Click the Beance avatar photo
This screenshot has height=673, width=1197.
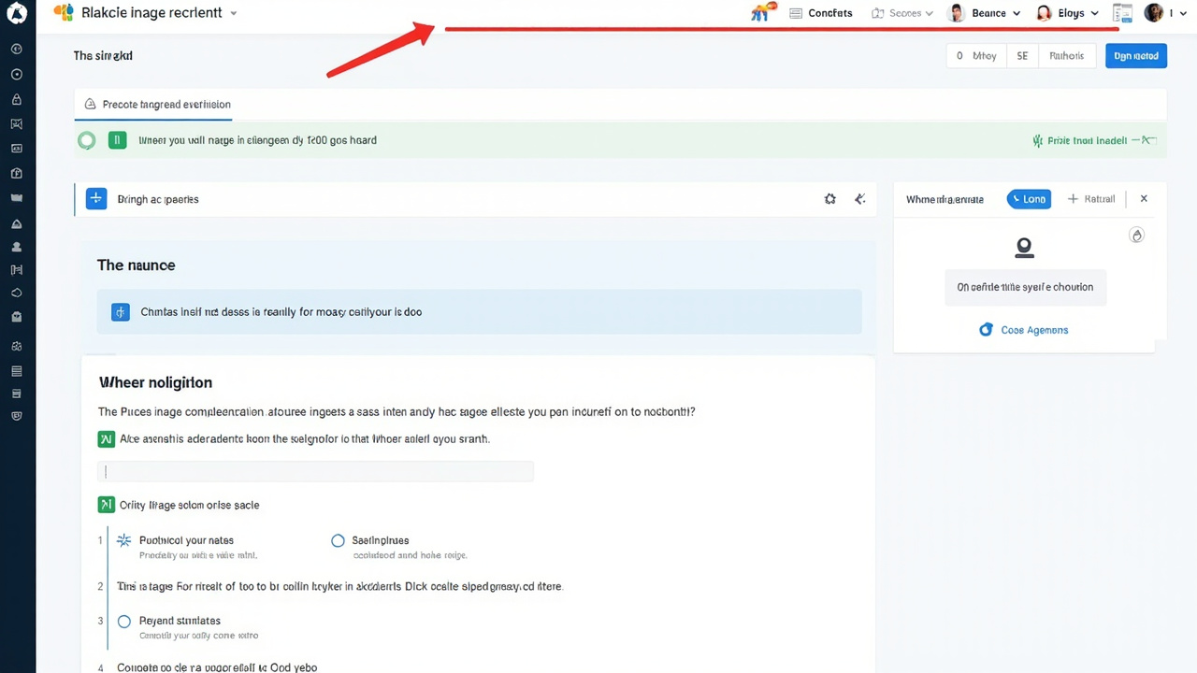coord(956,13)
